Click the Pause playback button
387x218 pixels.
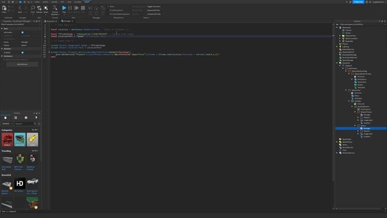tap(70, 8)
